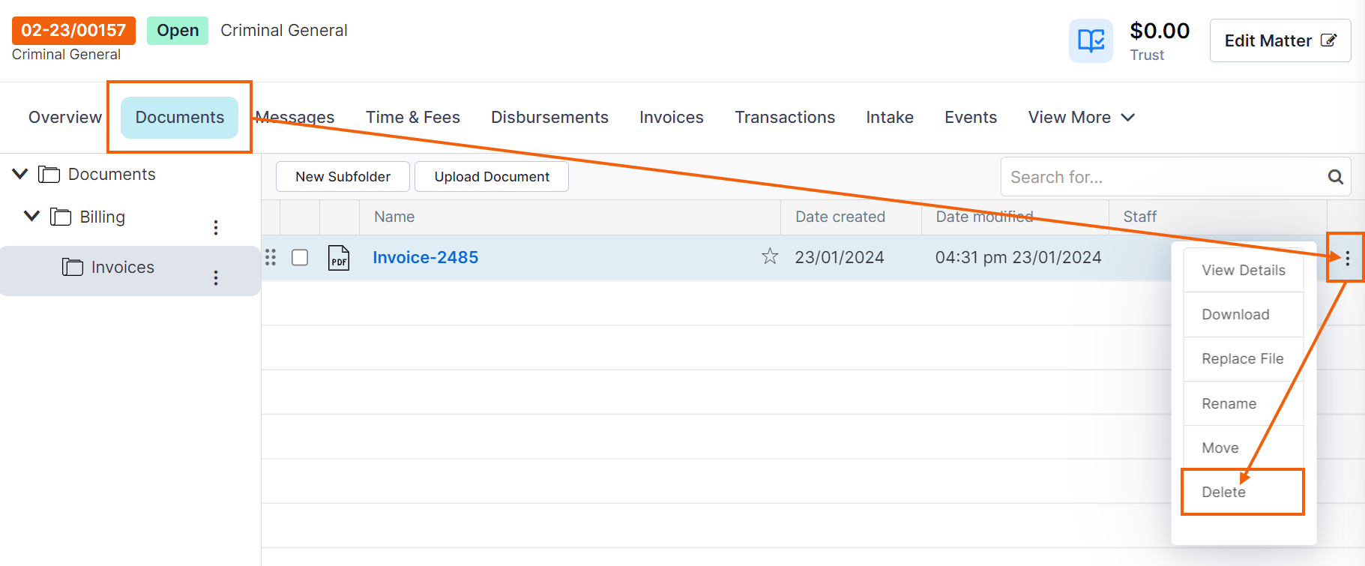Image resolution: width=1365 pixels, height=566 pixels.
Task: Tick the checkbox for Invoice-2485
Action: point(300,257)
